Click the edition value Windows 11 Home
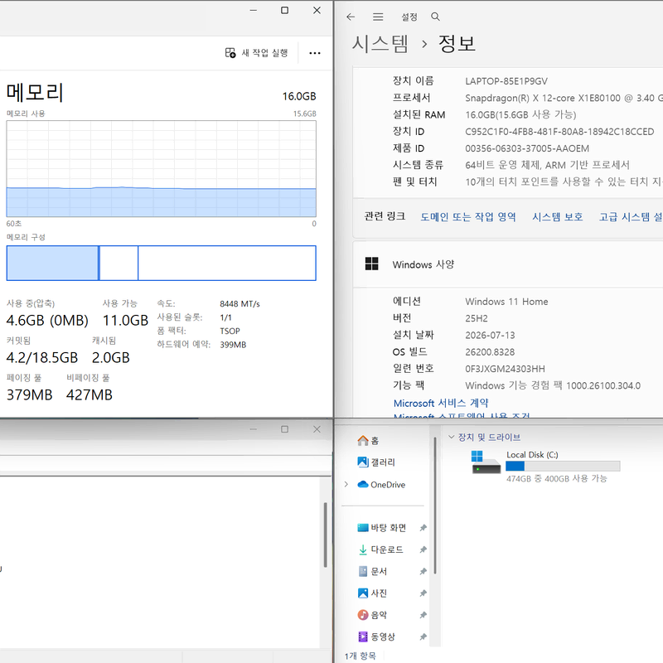The image size is (663, 663). click(x=506, y=302)
